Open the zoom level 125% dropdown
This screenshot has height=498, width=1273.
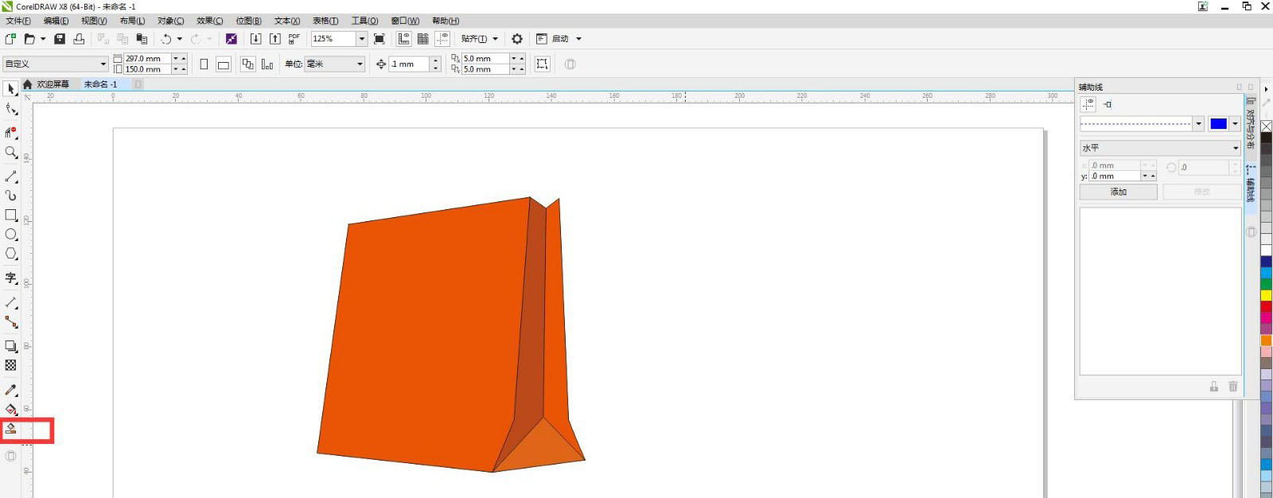361,39
